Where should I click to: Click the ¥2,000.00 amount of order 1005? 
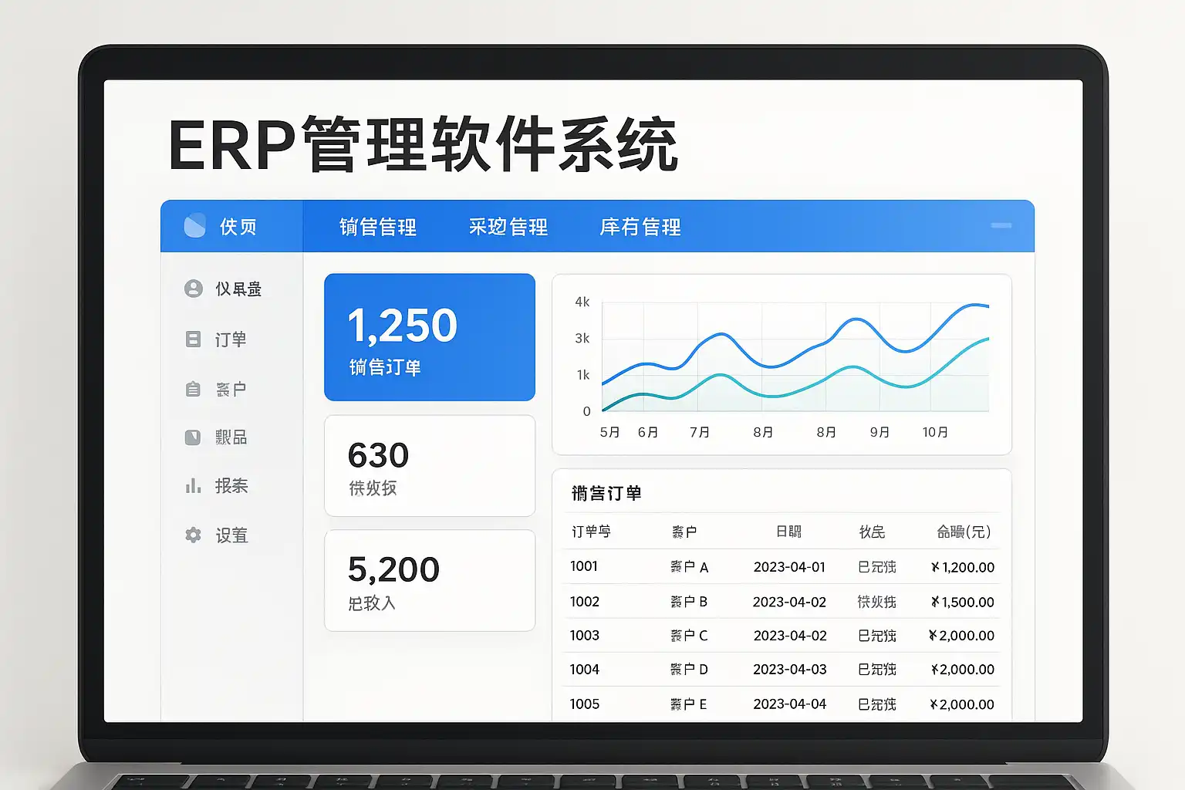click(962, 704)
